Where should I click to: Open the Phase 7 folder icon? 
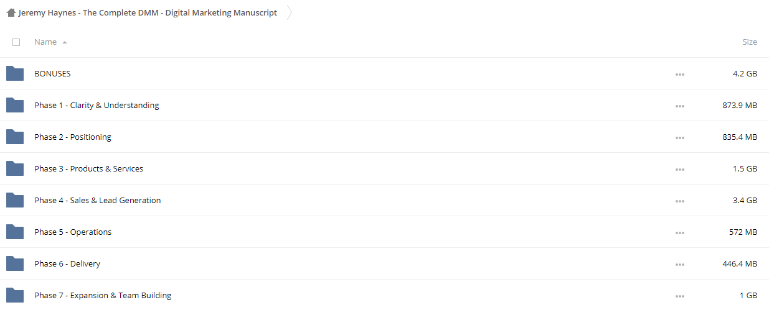[15, 295]
